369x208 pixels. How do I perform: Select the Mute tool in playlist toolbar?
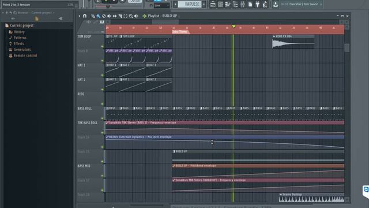point(109,16)
